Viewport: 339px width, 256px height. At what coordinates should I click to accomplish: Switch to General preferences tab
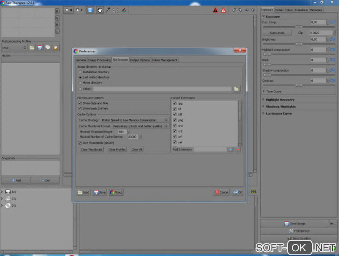81,60
